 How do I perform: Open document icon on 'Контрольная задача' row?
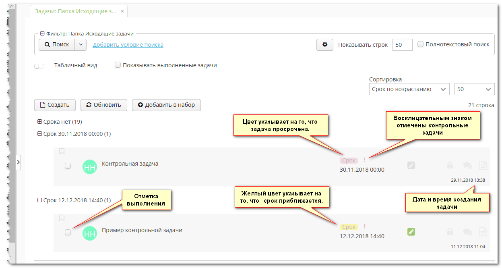pos(483,165)
